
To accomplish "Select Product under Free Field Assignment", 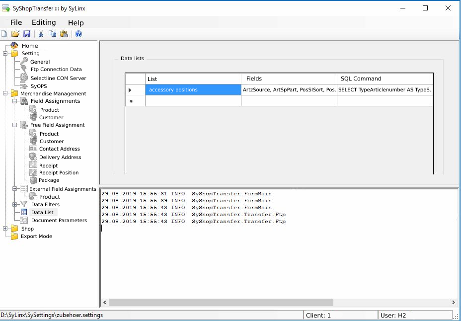I will coord(49,134).
